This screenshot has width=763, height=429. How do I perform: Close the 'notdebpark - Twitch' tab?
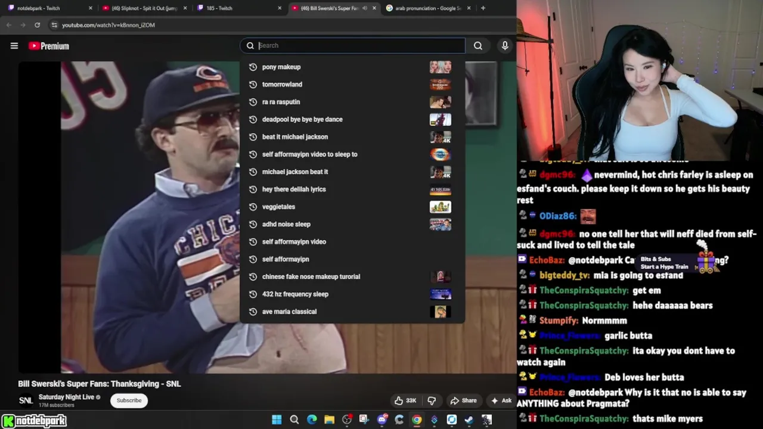[91, 8]
